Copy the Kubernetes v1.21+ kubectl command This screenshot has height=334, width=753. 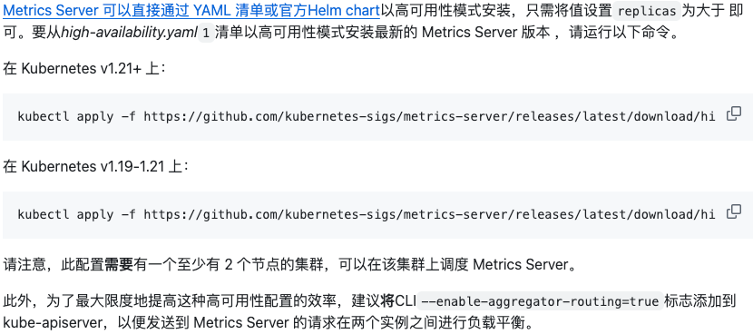733,113
